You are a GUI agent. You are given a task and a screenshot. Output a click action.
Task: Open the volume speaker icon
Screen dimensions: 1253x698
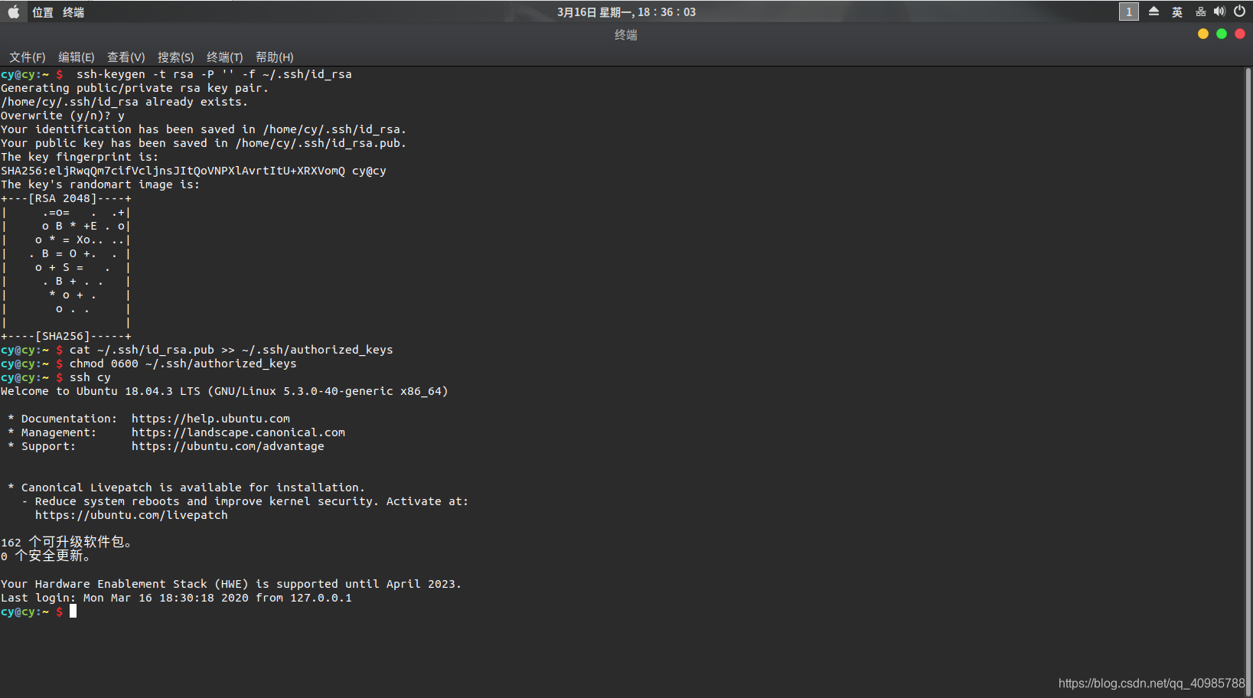pyautogui.click(x=1219, y=11)
